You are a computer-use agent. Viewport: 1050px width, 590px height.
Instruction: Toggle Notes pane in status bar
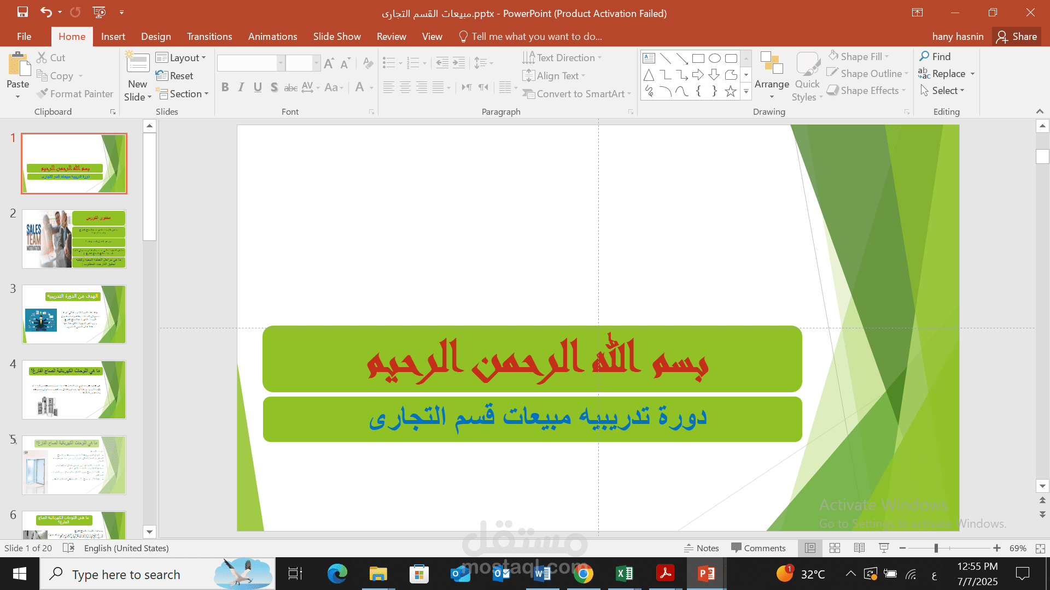[x=702, y=548]
